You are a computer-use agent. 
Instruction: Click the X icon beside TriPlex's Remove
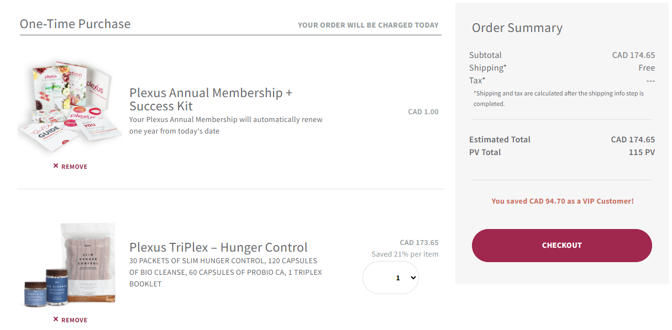(x=56, y=320)
